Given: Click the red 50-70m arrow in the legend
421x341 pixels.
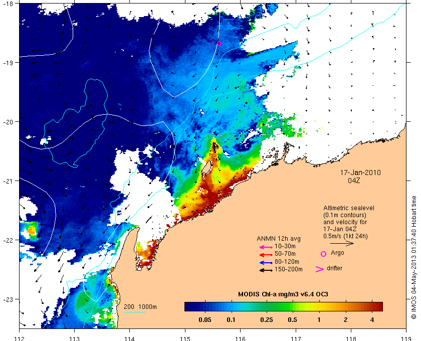Looking at the screenshot, I should coord(266,255).
